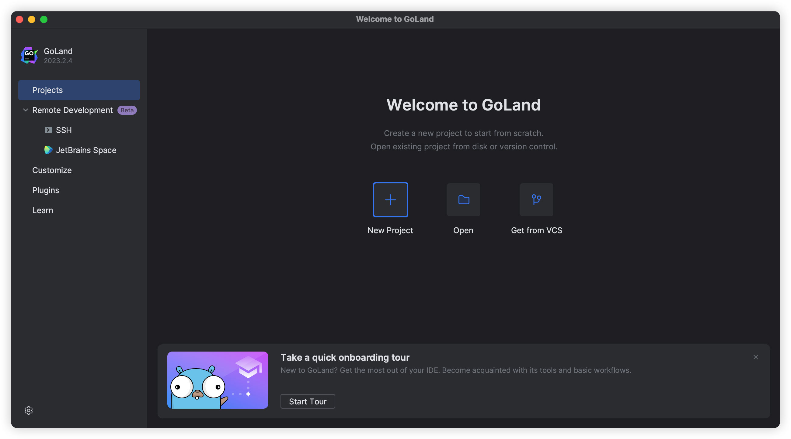Click the Open folder icon
Screen dimensions: 791x439
[x=463, y=200]
